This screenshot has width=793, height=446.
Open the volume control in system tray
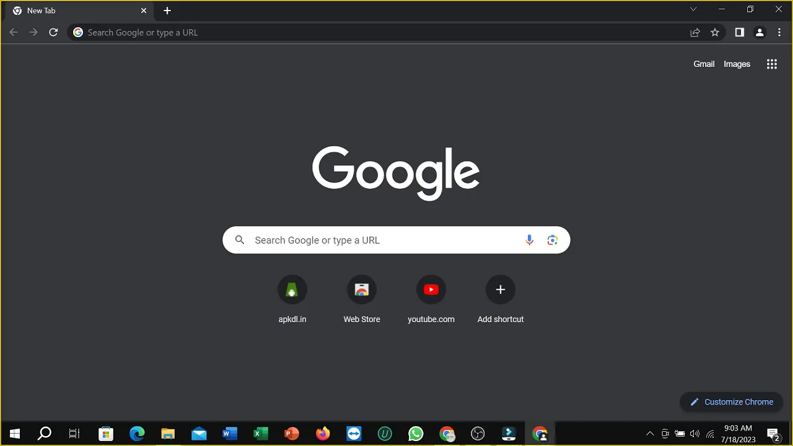tap(694, 434)
